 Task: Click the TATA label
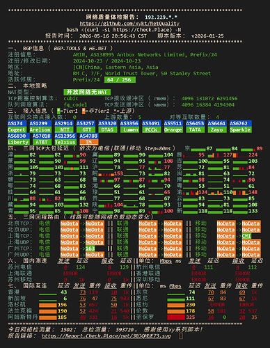pyautogui.click(x=195, y=129)
